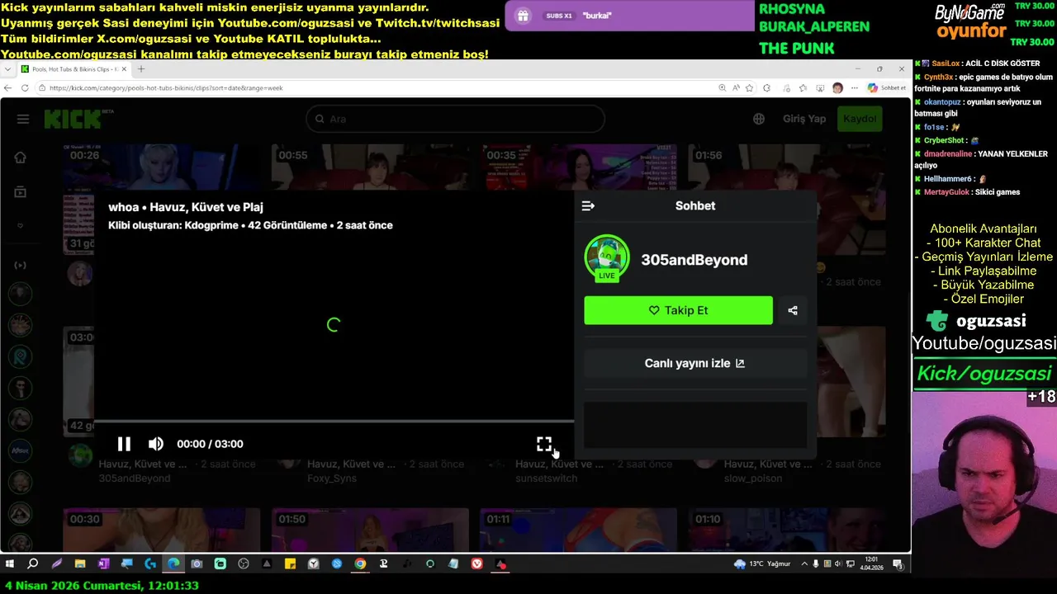
Task: Open Canlı yayını izle live stream link
Action: pos(694,363)
